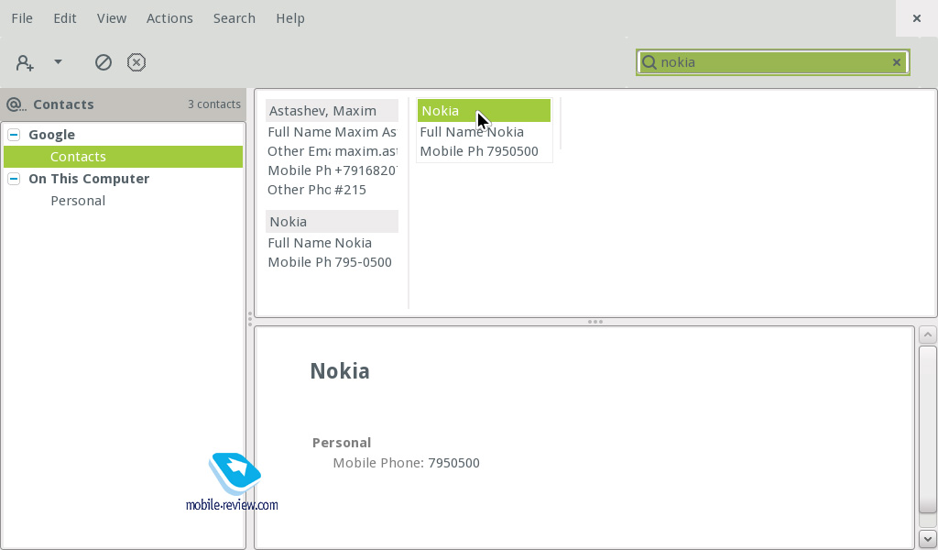Click Mobile Phone 7950500 in preview
The height and width of the screenshot is (550, 938).
pos(406,463)
